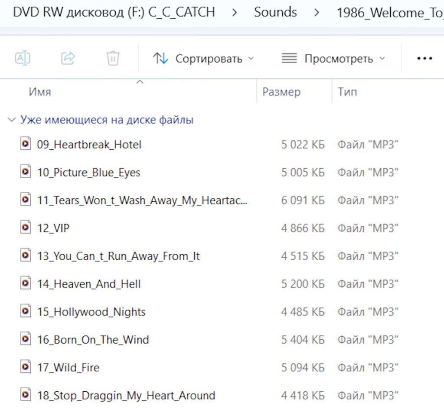Image resolution: width=444 pixels, height=413 pixels.
Task: Select file 17_Wild_Fire
Action: [69, 368]
